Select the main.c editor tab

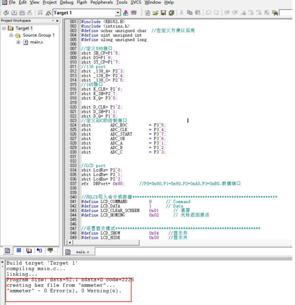80,252
